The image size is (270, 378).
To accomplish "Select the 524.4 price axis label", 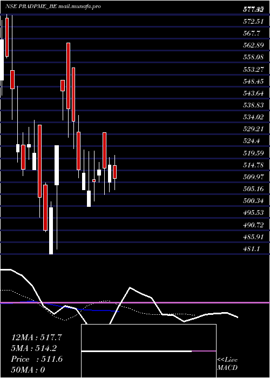I will click(x=251, y=141).
